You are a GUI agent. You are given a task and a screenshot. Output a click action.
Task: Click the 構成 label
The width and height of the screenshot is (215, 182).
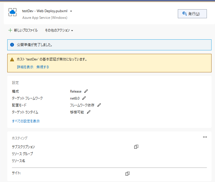pyautogui.click(x=15, y=91)
